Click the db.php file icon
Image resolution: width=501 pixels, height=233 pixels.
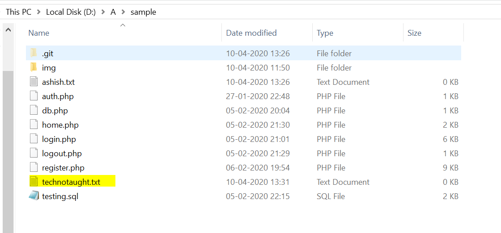(x=34, y=111)
